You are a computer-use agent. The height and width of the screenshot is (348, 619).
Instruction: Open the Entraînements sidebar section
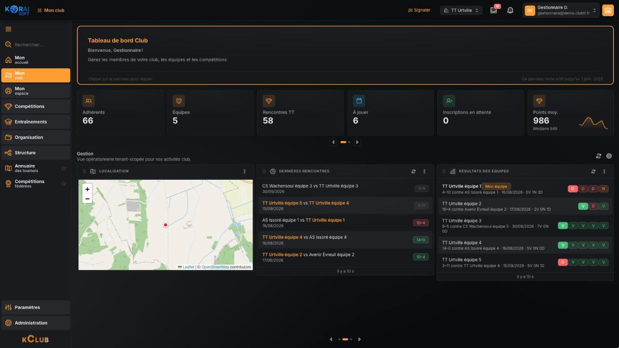pyautogui.click(x=36, y=122)
